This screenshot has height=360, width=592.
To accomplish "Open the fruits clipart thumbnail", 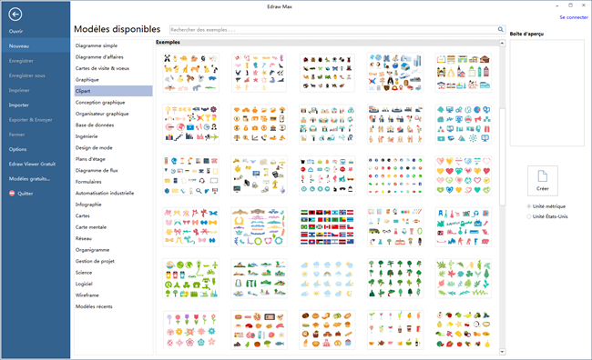I will pos(464,330).
